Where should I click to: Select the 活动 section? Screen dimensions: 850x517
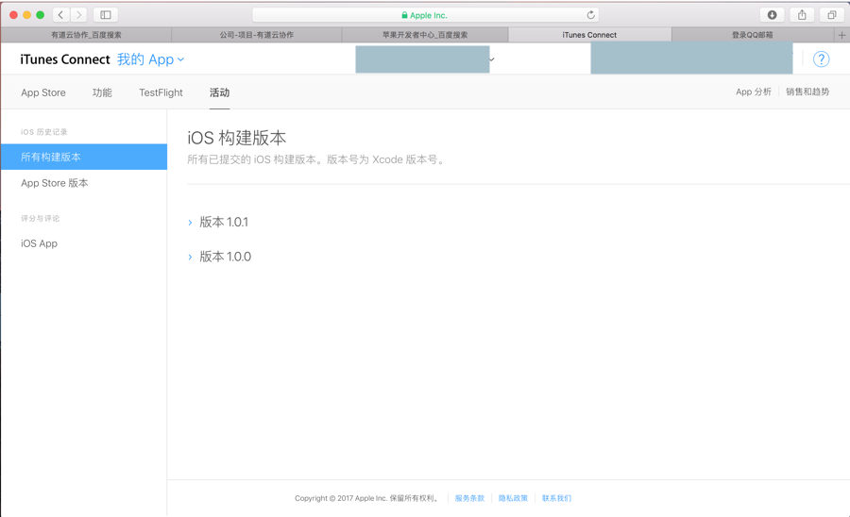(219, 92)
